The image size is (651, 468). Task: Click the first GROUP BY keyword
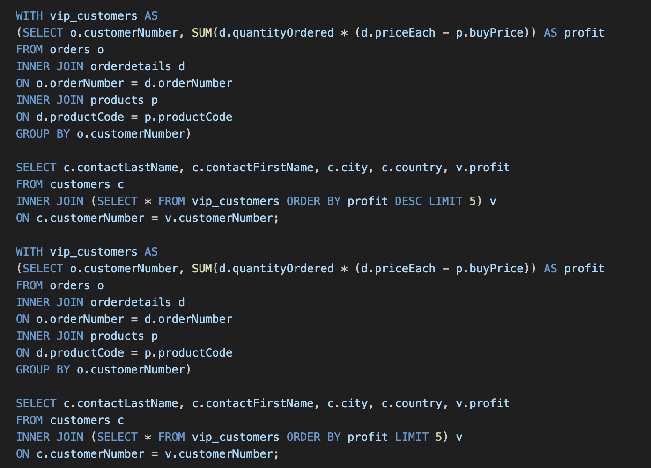[43, 134]
